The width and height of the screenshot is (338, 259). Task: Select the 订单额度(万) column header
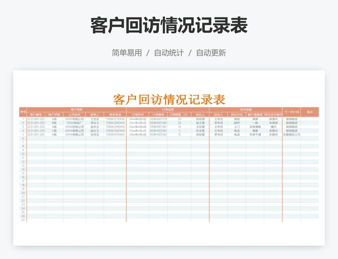click(x=179, y=115)
